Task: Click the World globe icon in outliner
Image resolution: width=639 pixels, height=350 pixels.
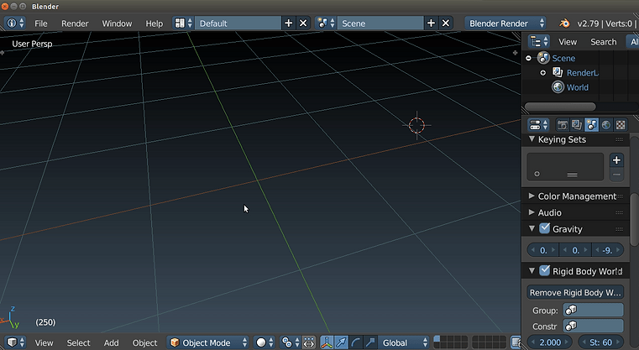Action: point(558,86)
